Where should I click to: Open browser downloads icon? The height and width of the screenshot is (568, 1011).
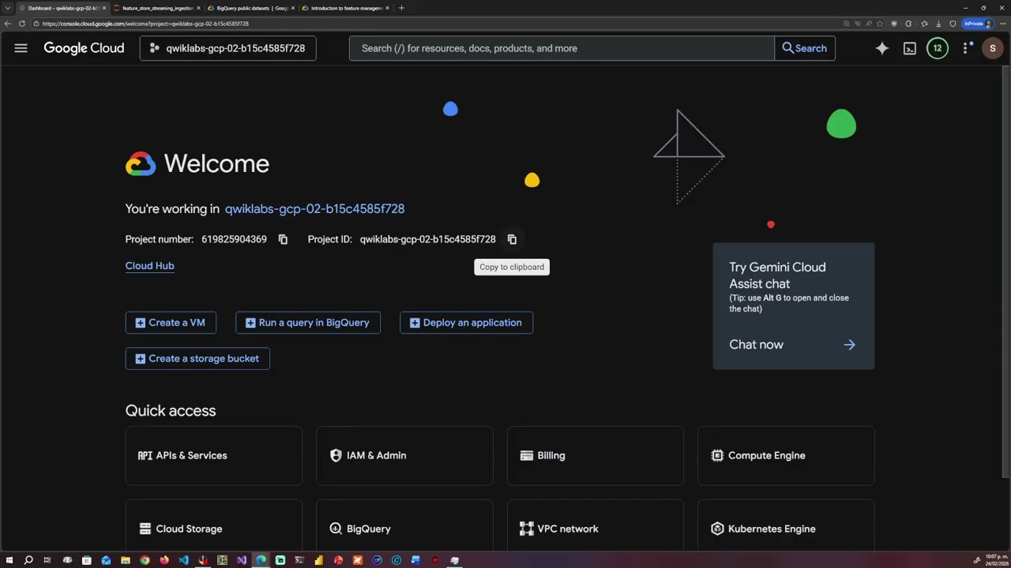click(x=938, y=24)
